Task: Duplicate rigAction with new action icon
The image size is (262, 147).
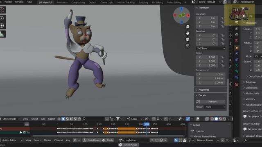Action: click(x=161, y=140)
